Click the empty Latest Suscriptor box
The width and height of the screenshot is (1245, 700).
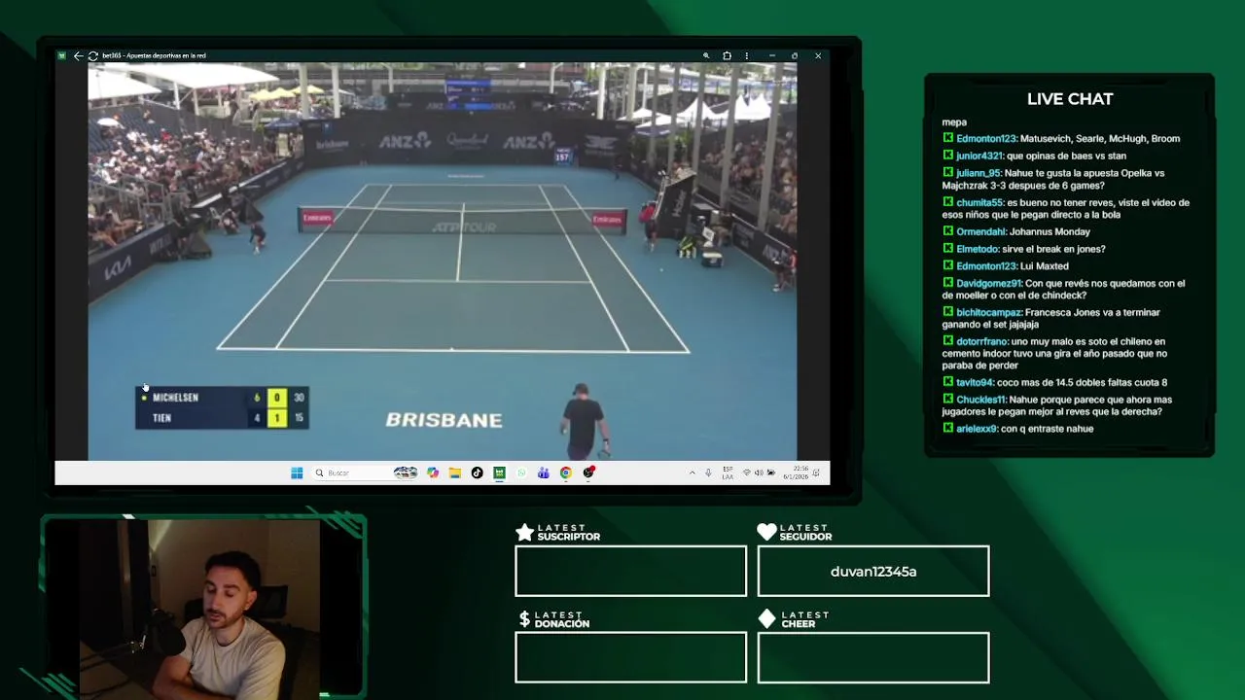(x=630, y=571)
